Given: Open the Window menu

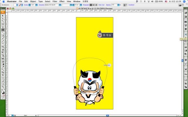Looking at the screenshot, I should pos(77,1).
